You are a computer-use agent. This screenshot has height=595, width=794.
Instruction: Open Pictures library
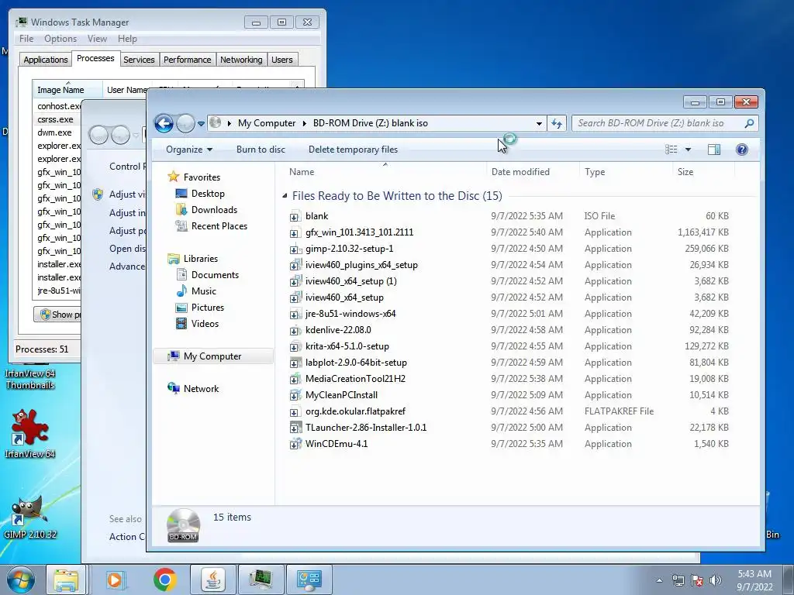208,307
